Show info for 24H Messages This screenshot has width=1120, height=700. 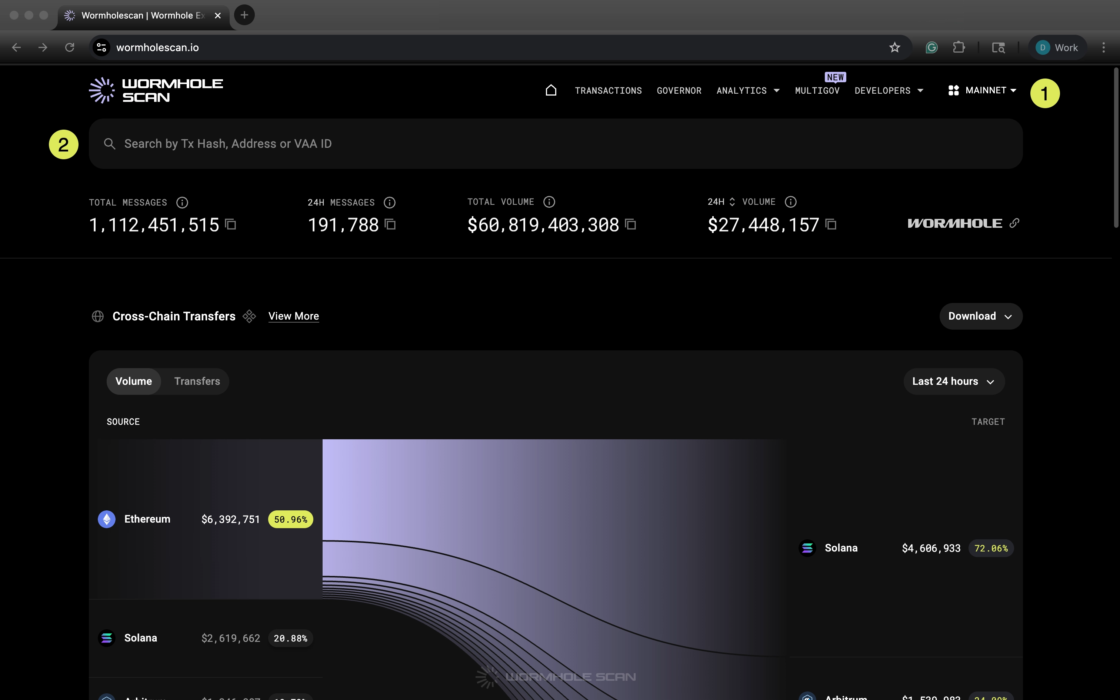(390, 202)
